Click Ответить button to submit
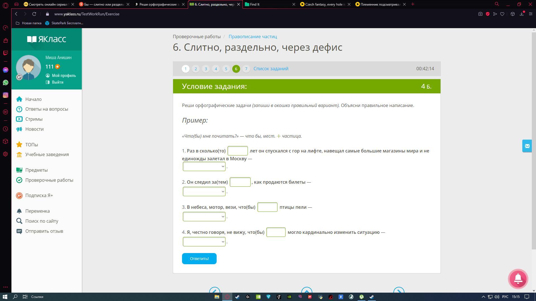 199,258
